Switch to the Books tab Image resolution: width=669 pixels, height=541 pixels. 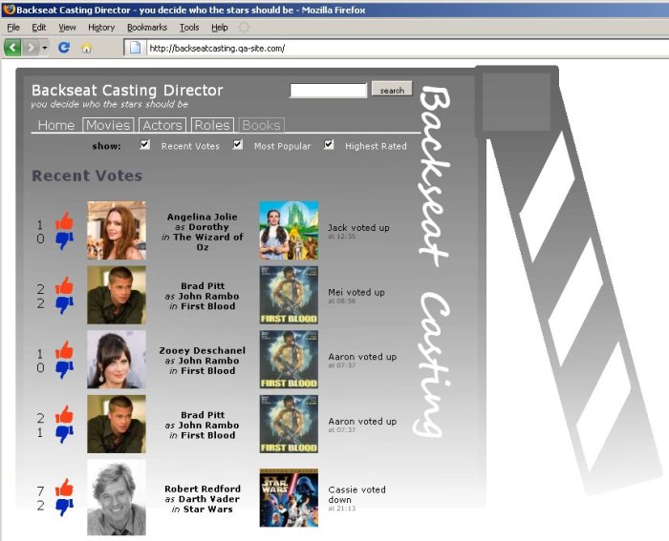262,125
